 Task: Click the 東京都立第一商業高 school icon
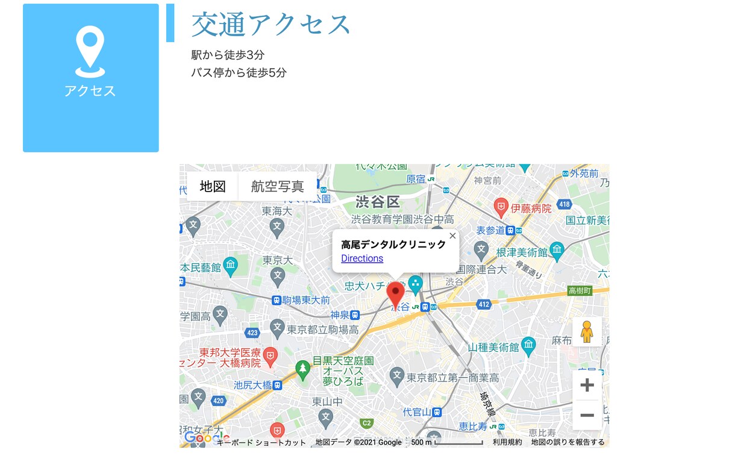point(396,377)
